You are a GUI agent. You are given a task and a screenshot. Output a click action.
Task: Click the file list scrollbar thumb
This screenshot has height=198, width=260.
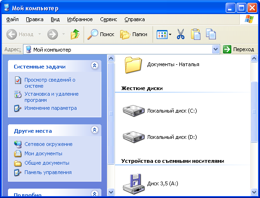click(254, 112)
